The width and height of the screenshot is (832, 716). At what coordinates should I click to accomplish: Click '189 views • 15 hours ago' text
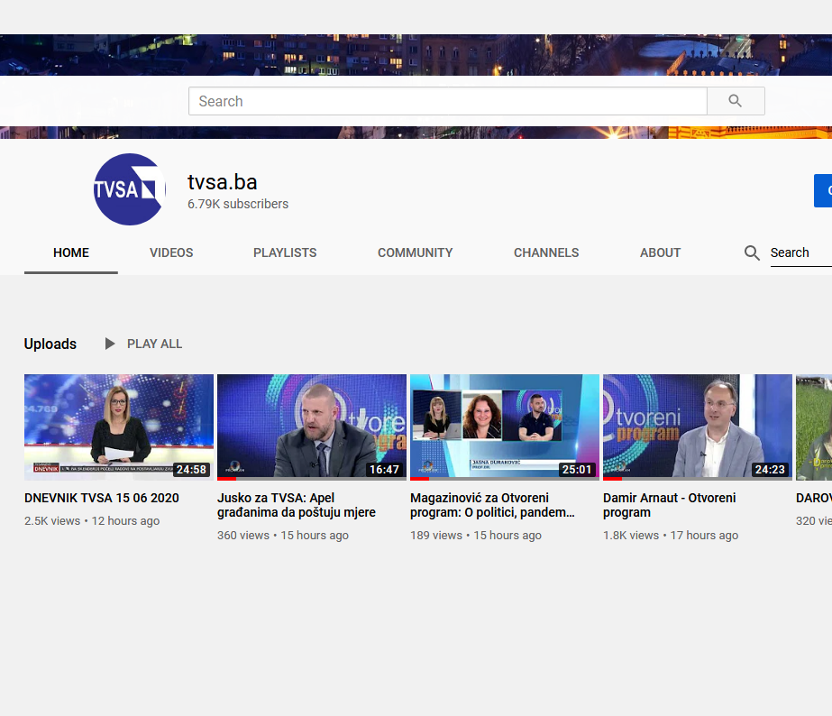[x=476, y=536]
